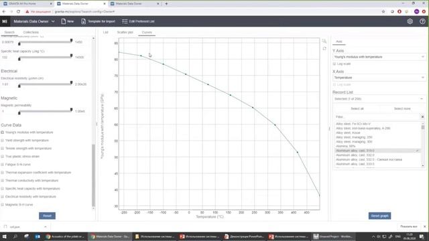Open Windows notification center

[x=422, y=236]
